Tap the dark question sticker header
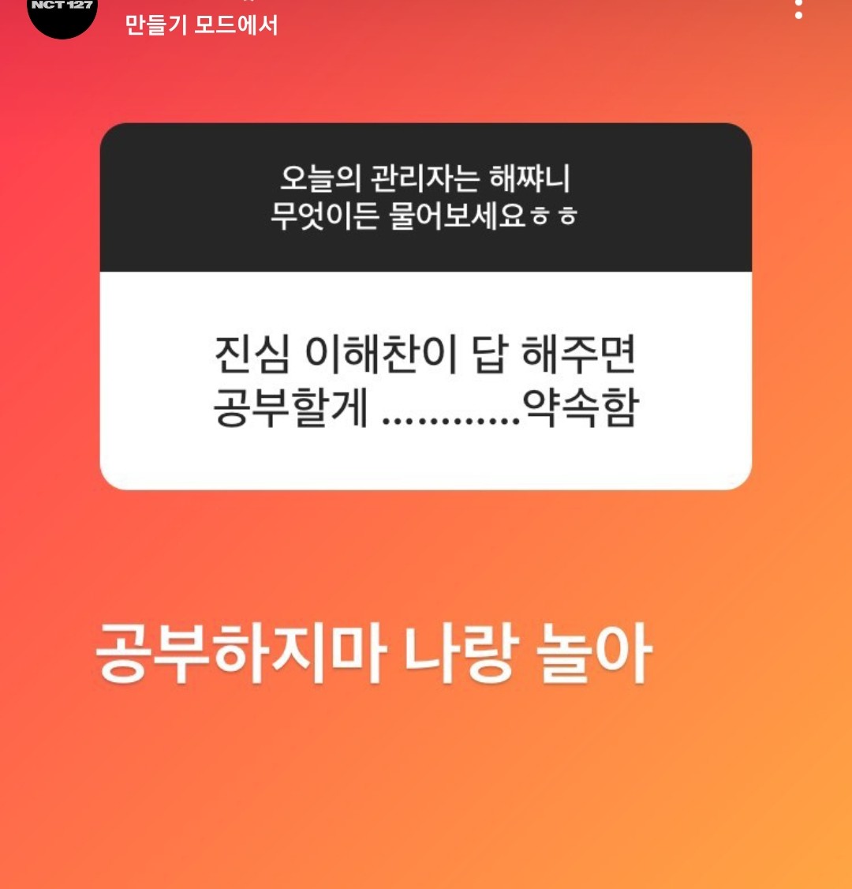Image resolution: width=852 pixels, height=889 pixels. click(x=426, y=197)
